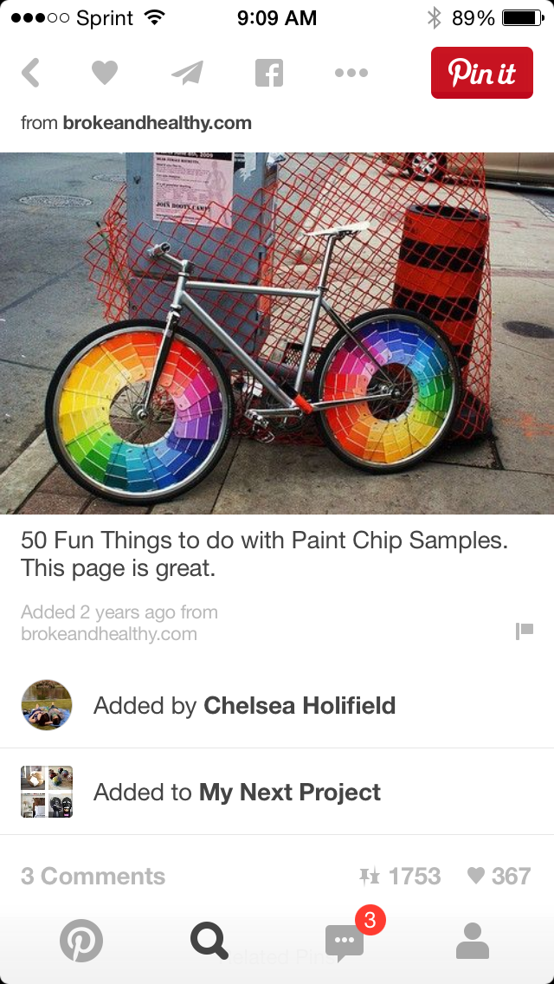Open Chelsea Holifield's profile avatar
This screenshot has height=984, width=554.
point(47,705)
